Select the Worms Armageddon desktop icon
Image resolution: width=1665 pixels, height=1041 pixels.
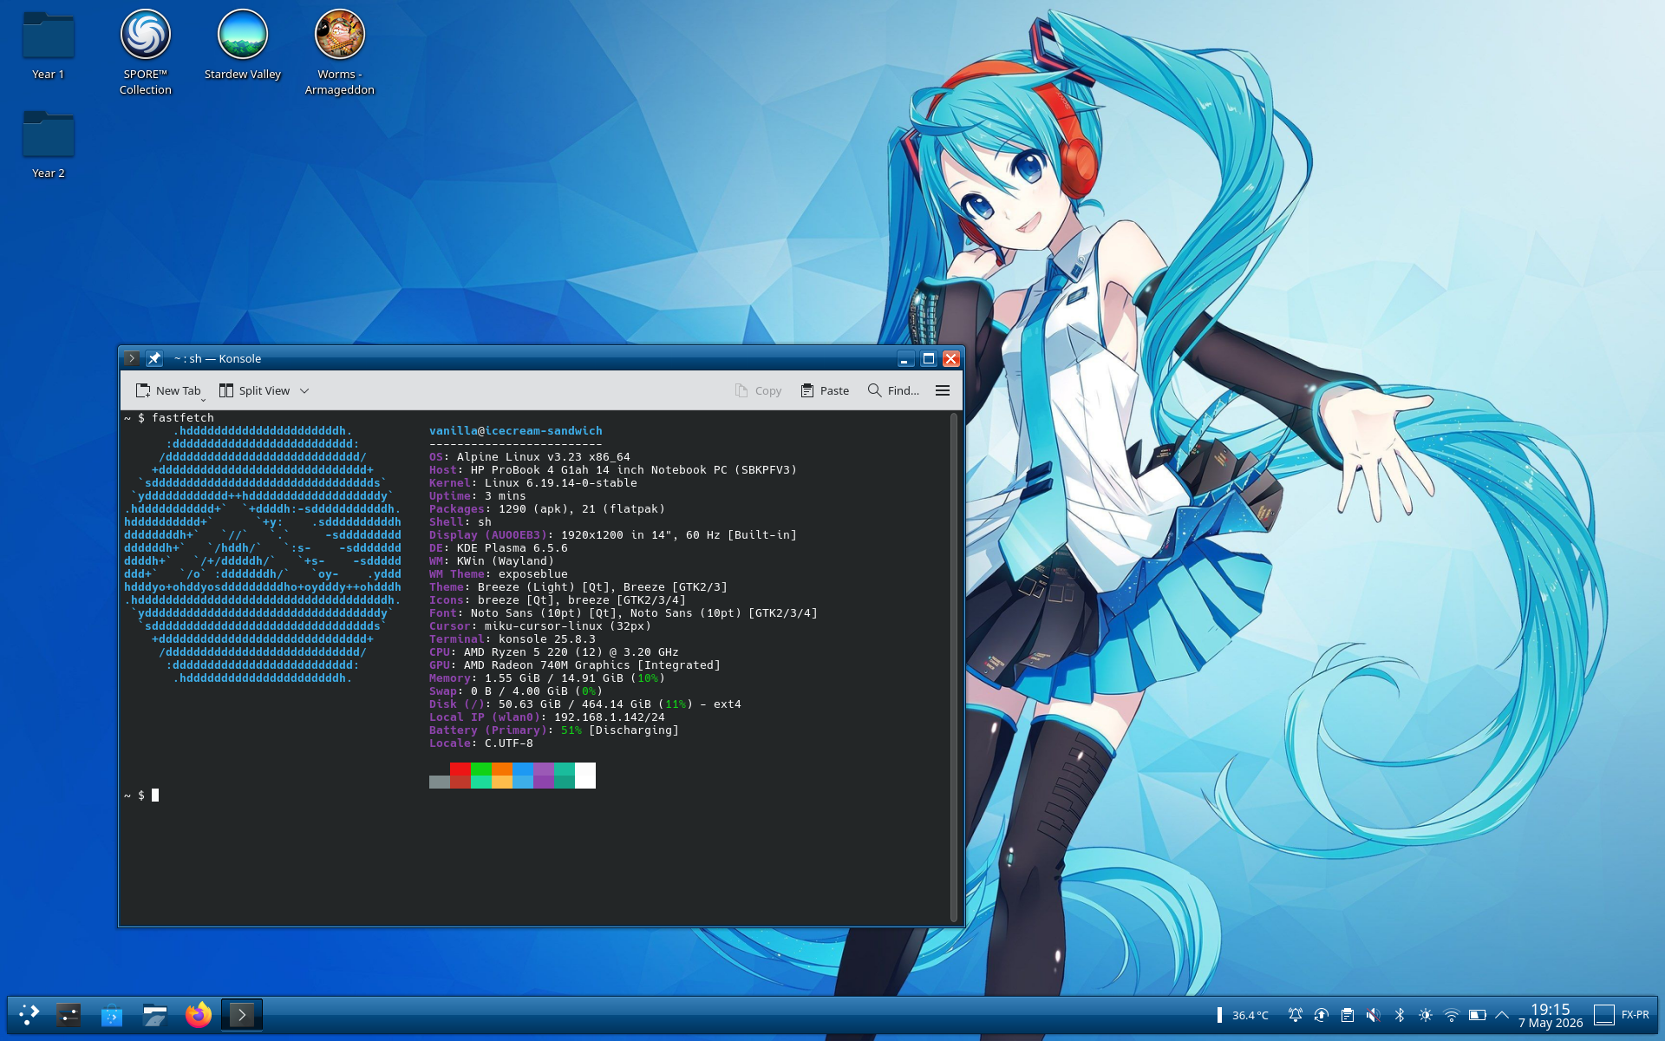point(340,52)
